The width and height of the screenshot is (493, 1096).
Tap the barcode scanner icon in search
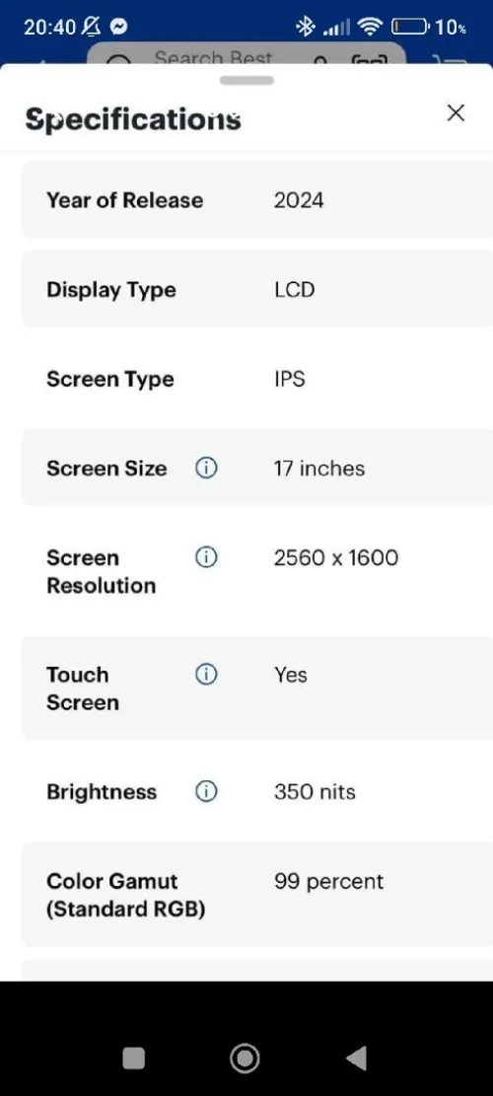point(369,61)
